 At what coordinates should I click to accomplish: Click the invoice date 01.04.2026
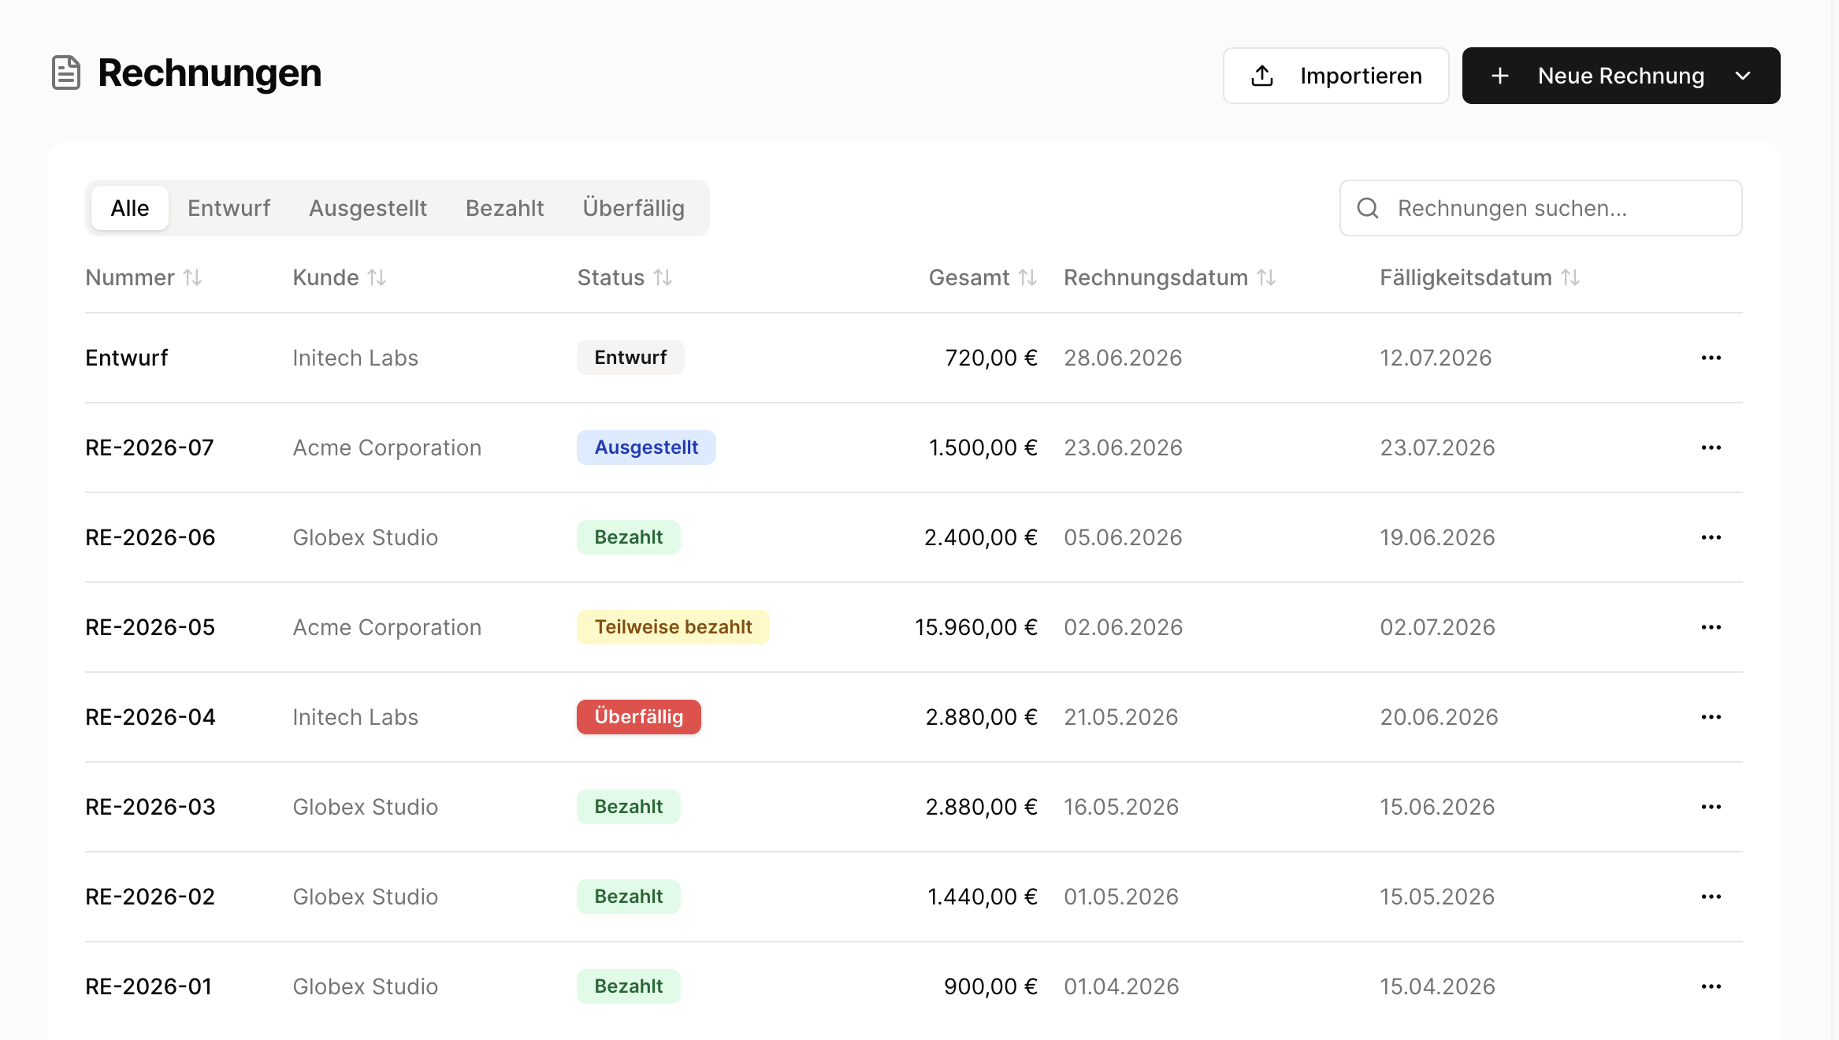point(1121,986)
